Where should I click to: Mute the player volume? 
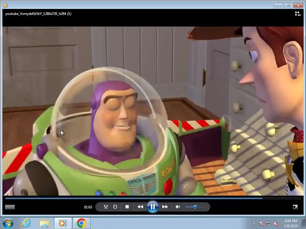click(x=178, y=207)
